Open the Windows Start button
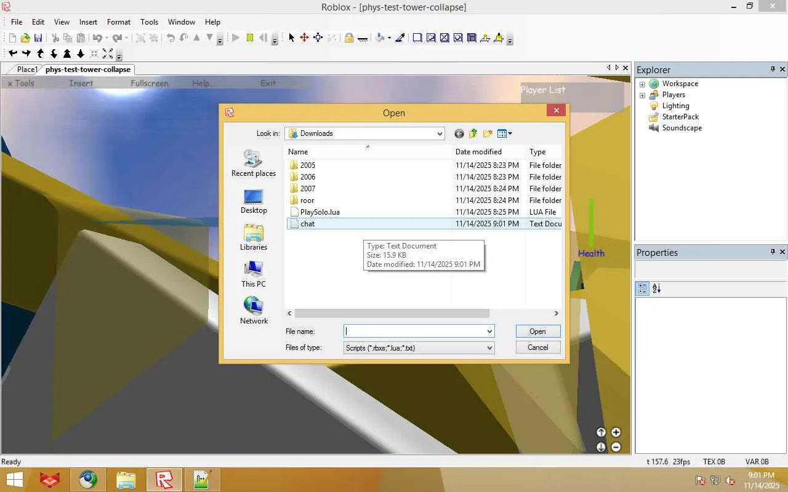This screenshot has width=788, height=492. click(x=14, y=480)
